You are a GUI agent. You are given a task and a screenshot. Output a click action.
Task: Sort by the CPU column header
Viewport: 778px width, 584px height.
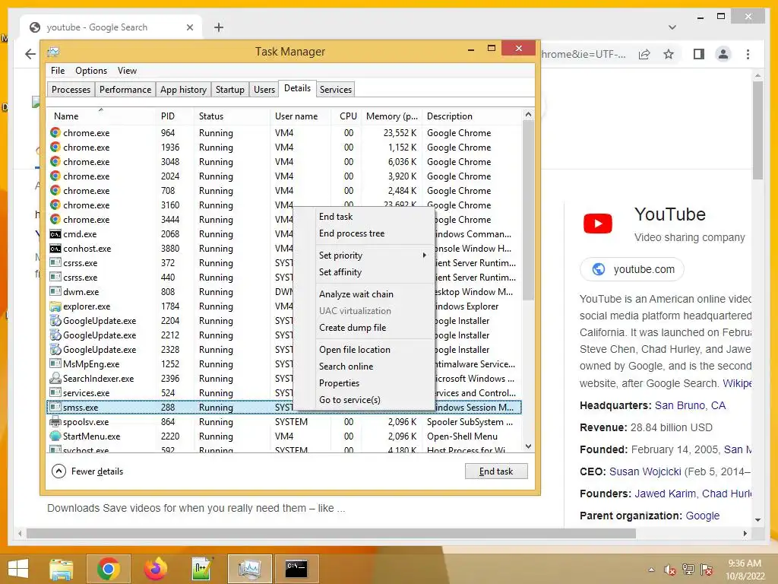(348, 116)
